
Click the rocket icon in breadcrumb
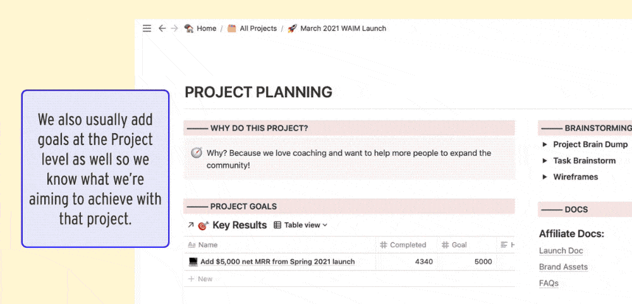(x=292, y=28)
